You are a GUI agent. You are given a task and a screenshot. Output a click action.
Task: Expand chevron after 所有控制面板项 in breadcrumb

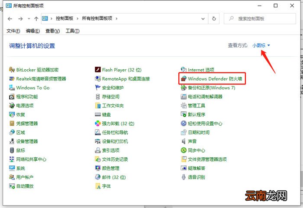(116, 19)
